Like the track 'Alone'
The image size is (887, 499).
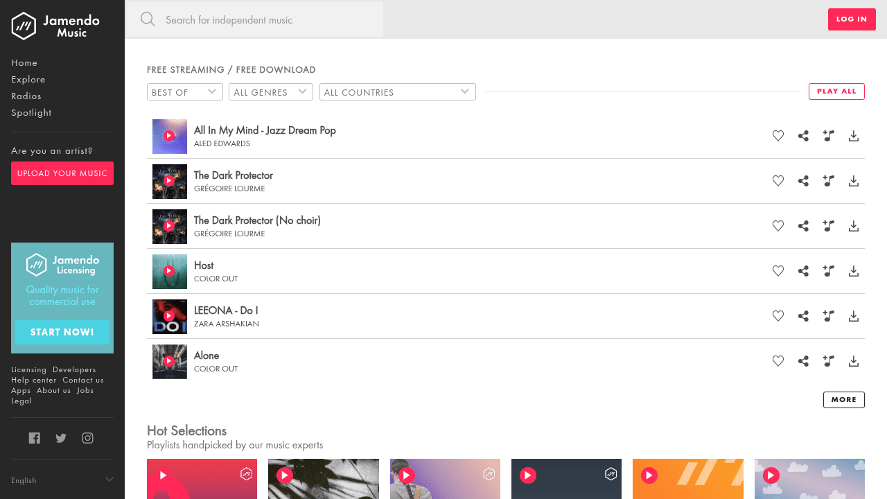tap(778, 361)
